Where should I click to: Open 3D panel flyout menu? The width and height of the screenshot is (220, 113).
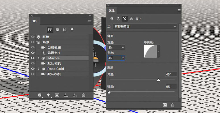[x=90, y=21]
